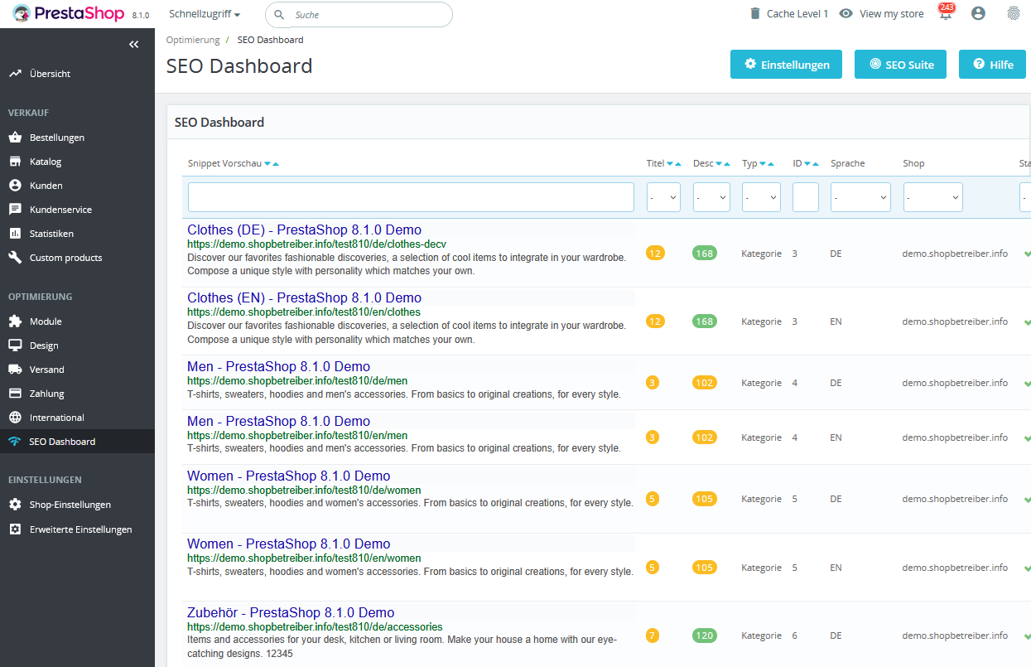1031x667 pixels.
Task: Open the Typ filter dropdown
Action: pyautogui.click(x=761, y=197)
